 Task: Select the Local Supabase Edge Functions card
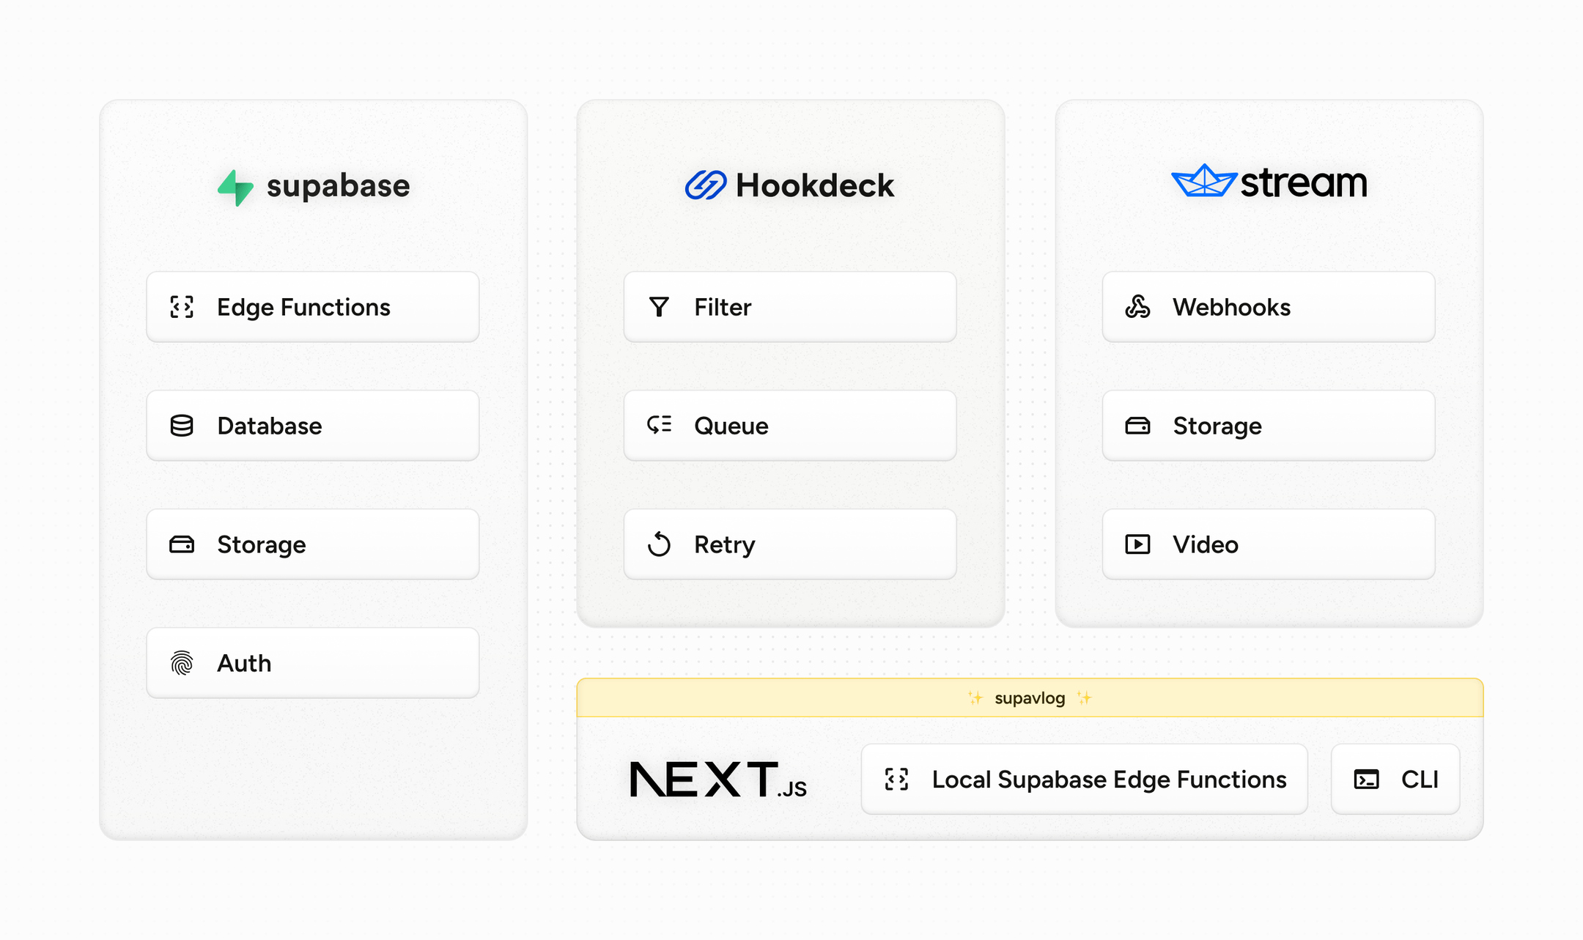1084,780
